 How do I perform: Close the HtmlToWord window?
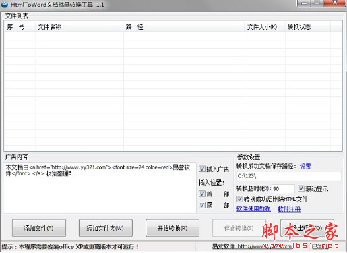click(x=335, y=3)
